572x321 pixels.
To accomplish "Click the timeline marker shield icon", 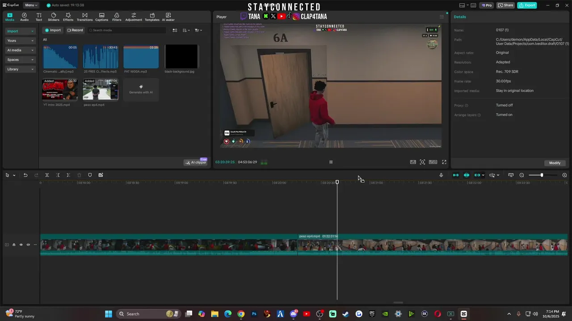I will point(90,175).
